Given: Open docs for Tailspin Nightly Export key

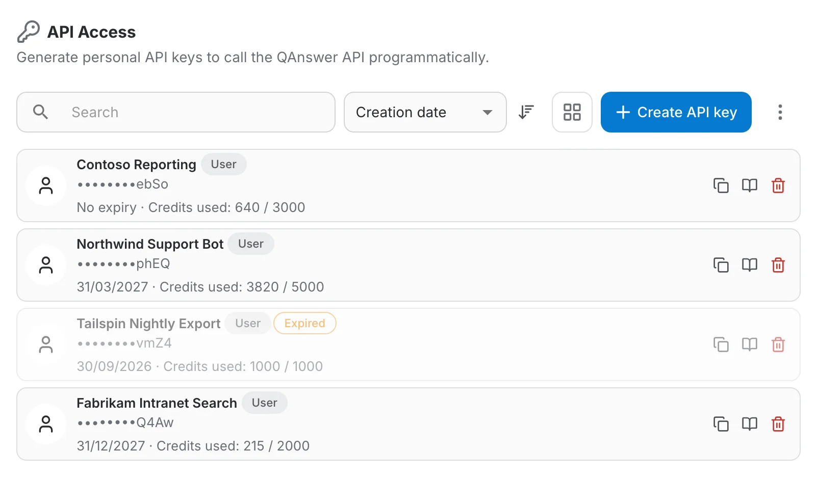Looking at the screenshot, I should (749, 344).
